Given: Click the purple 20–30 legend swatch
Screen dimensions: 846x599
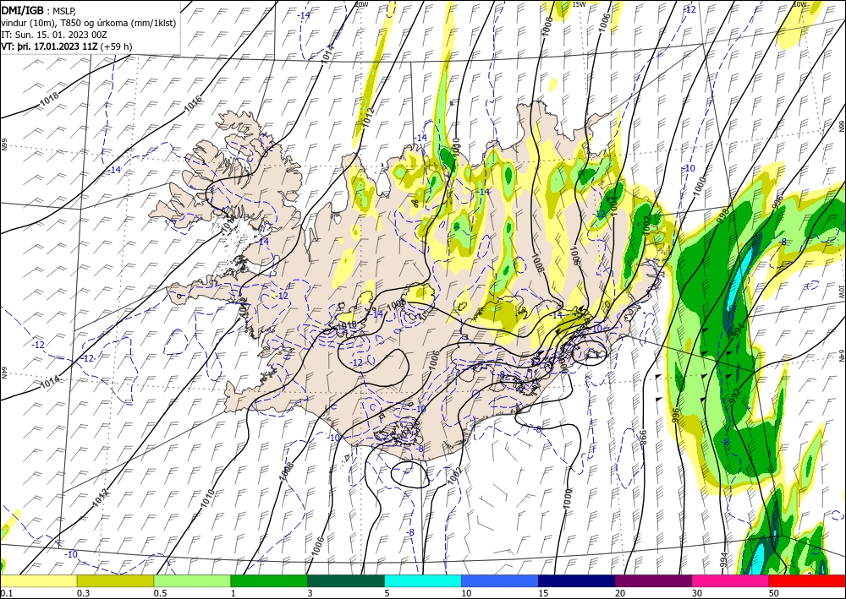Looking at the screenshot, I should 653,581.
